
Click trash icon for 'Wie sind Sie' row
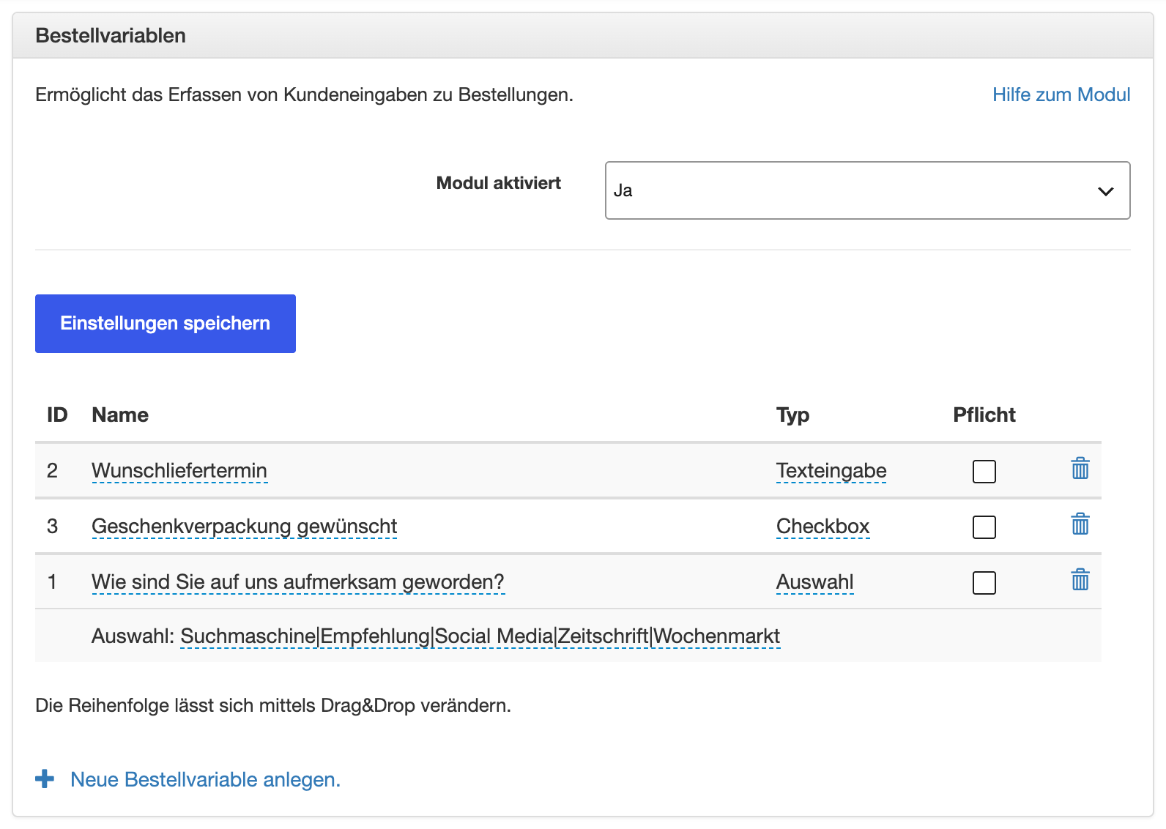(1080, 580)
